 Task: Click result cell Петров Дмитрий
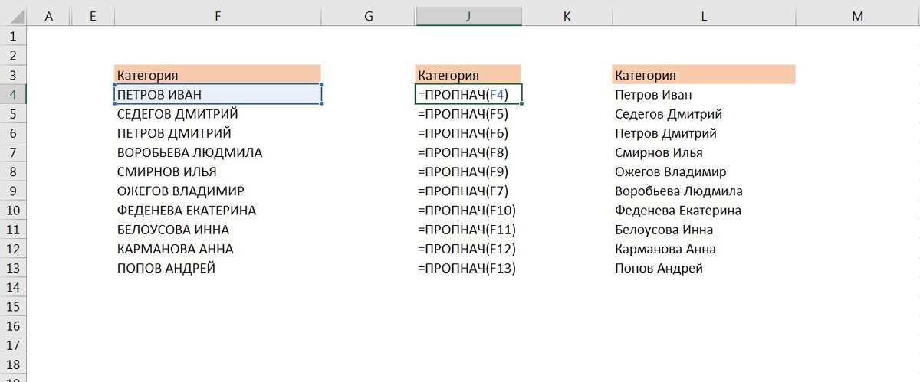pos(704,133)
